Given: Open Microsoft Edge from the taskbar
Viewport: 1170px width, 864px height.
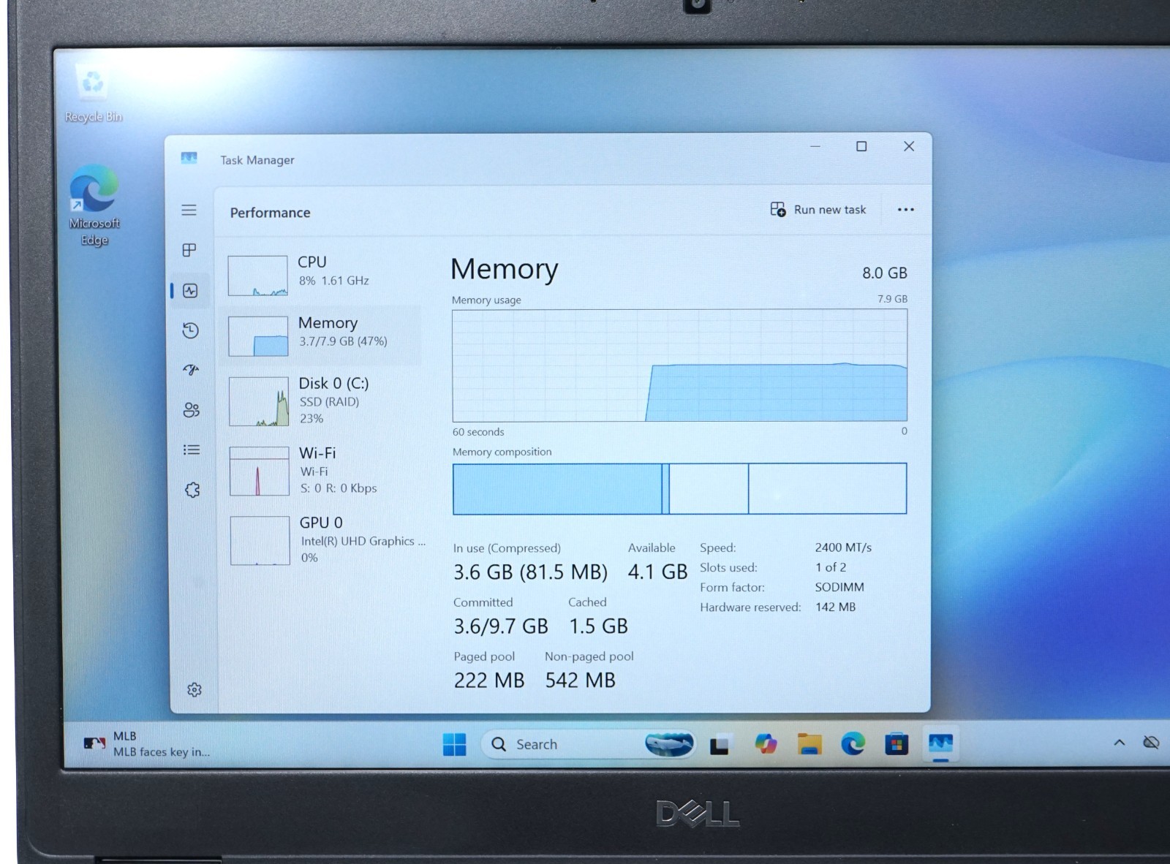Looking at the screenshot, I should 853,744.
